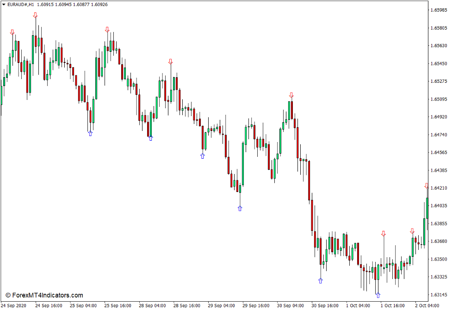Click the 24 Sep 2020 time axis label
Screen dimensions: 452x310
pyautogui.click(x=13, y=306)
